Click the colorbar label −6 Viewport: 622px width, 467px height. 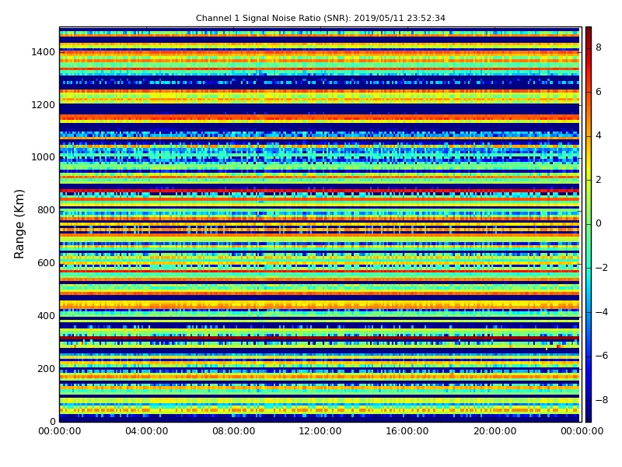(x=602, y=356)
